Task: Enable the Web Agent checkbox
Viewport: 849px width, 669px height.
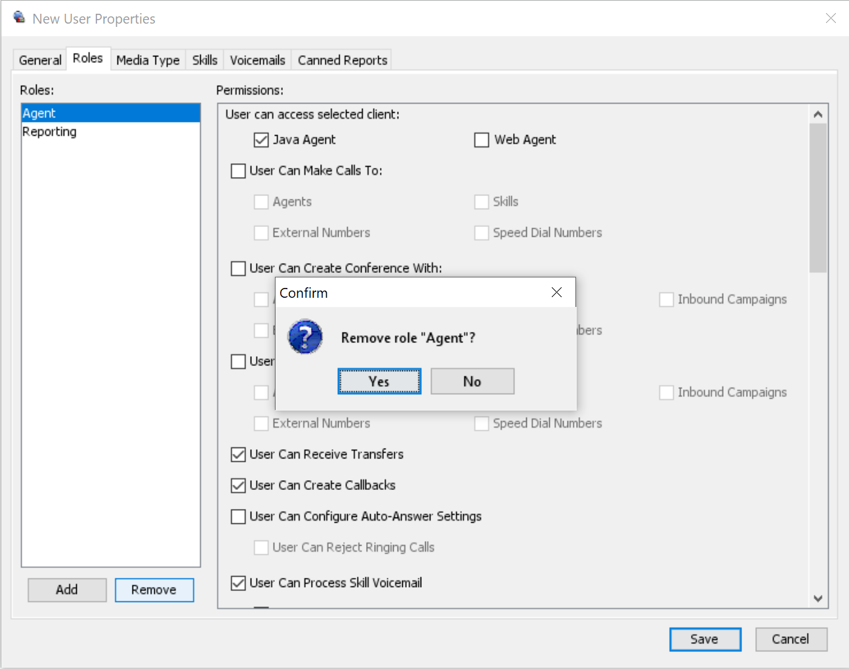Action: coord(482,140)
